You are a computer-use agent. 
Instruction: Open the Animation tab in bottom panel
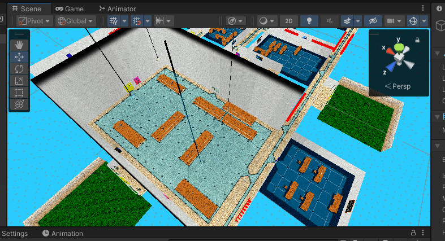(62, 233)
